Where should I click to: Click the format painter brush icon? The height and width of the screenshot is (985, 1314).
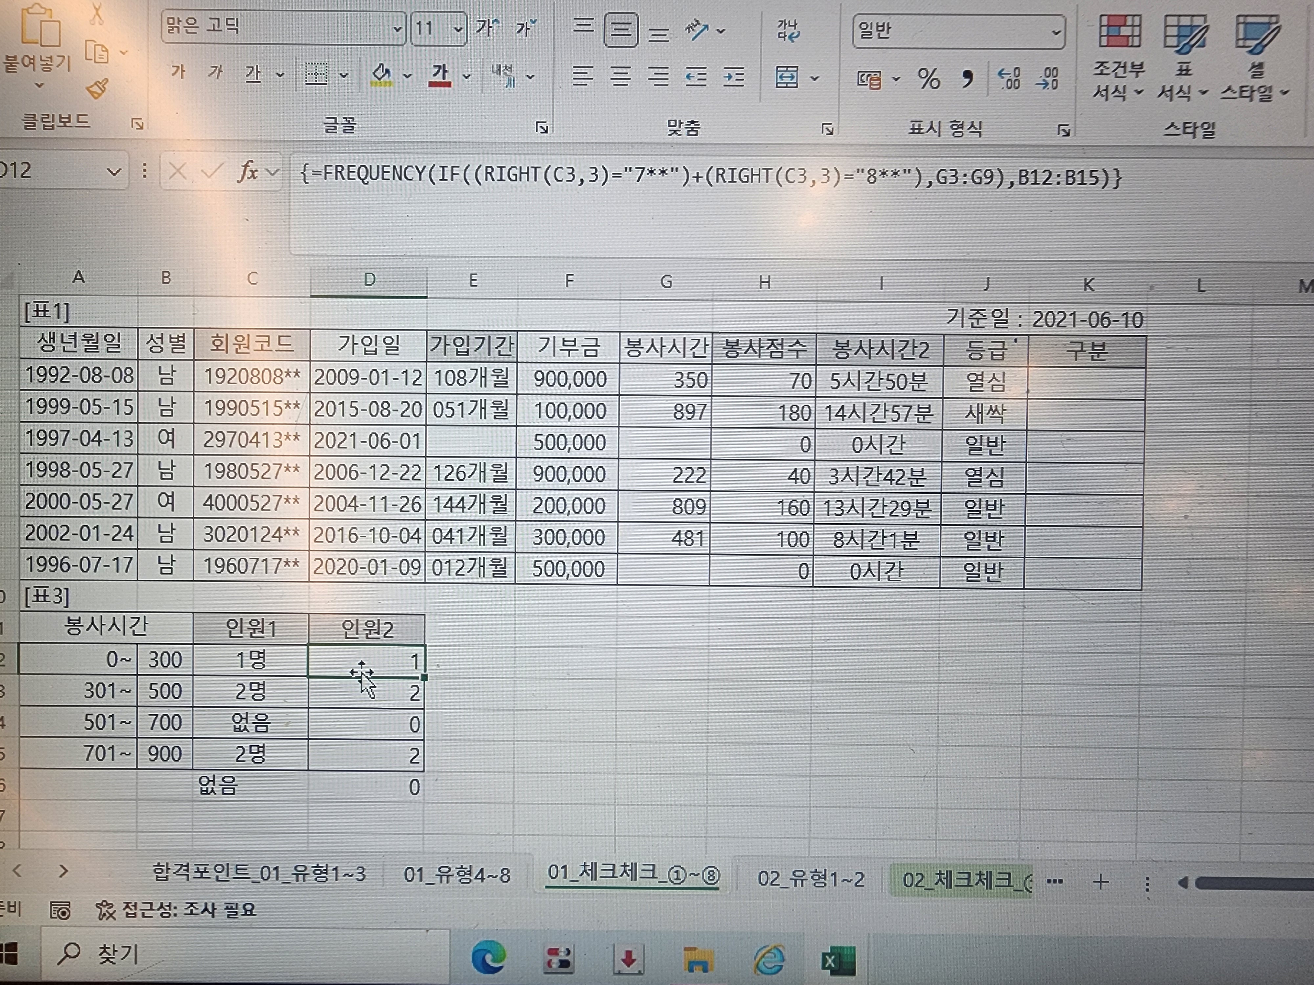pos(97,88)
